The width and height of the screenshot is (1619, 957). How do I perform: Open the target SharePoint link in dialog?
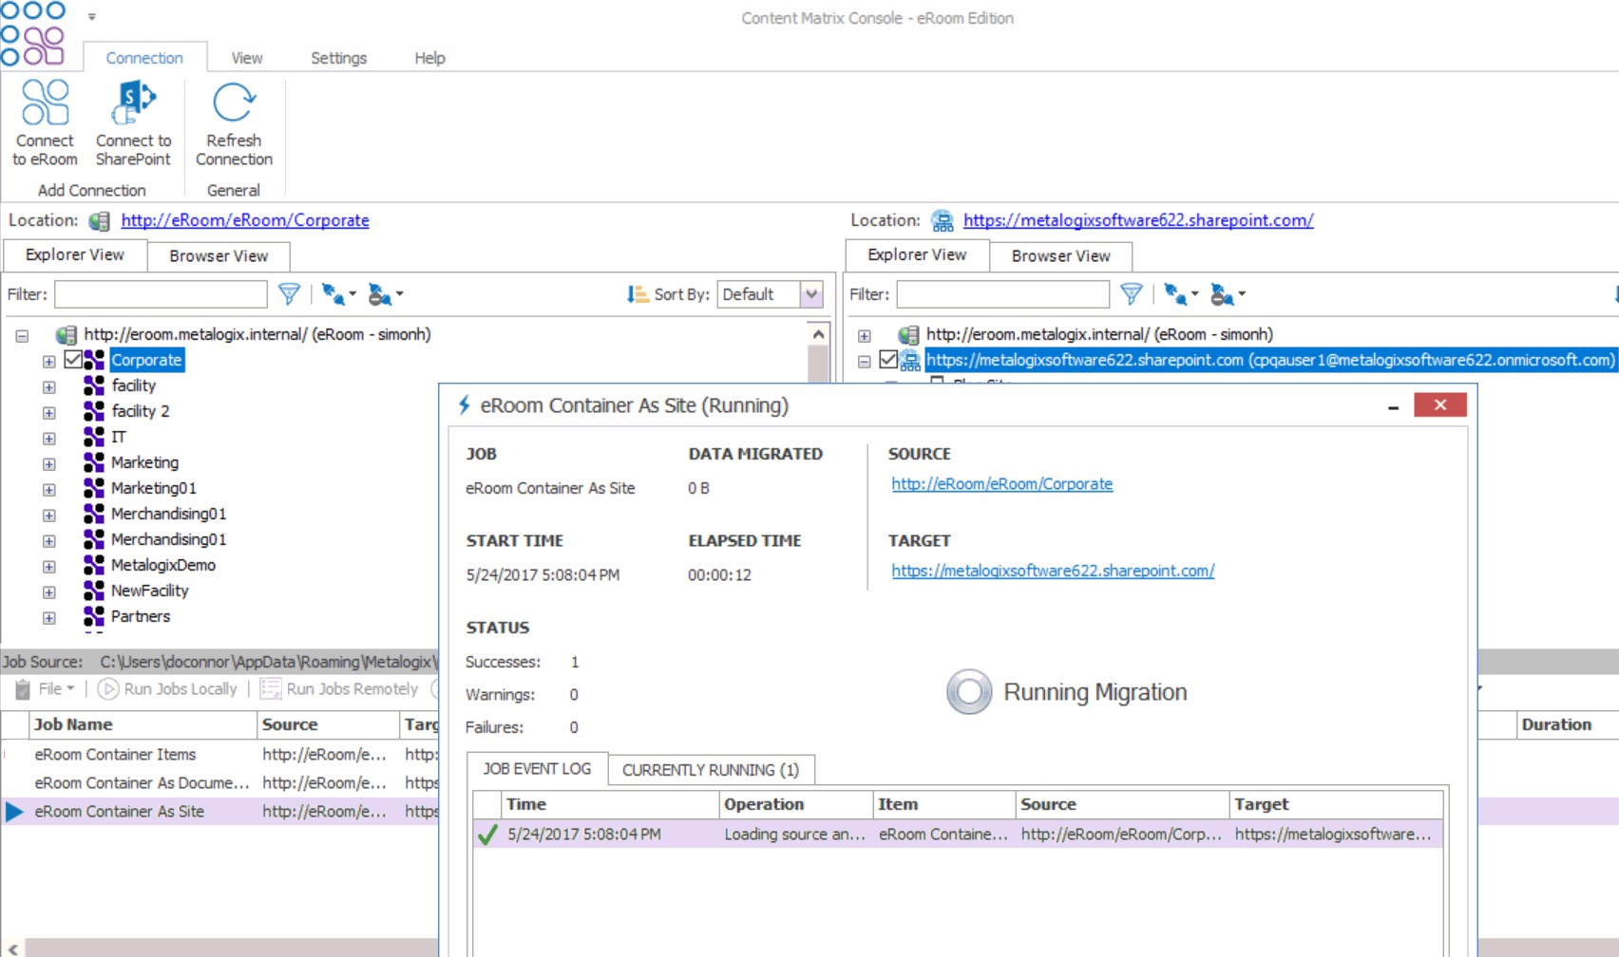1053,571
